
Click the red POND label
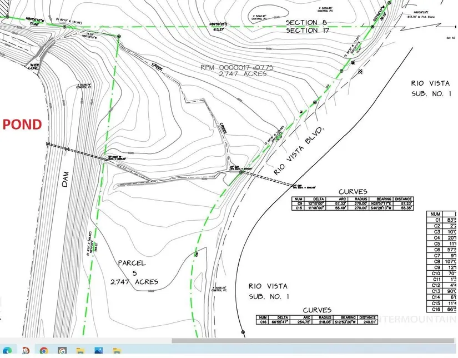[22, 124]
